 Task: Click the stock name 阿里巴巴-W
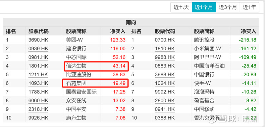point(208,57)
